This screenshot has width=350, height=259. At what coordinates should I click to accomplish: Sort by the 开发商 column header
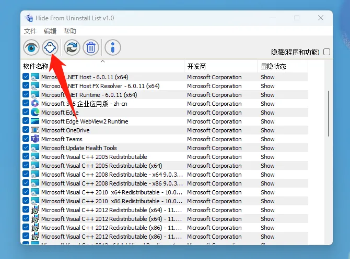click(221, 66)
